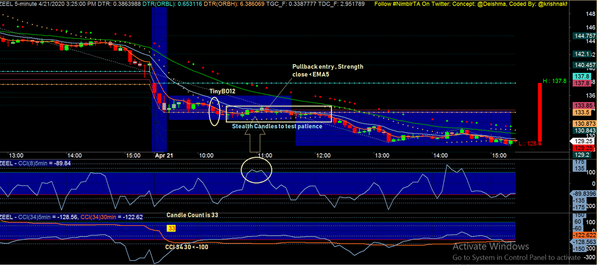
Task: Click the 148 price axis tick
Action: point(591,14)
